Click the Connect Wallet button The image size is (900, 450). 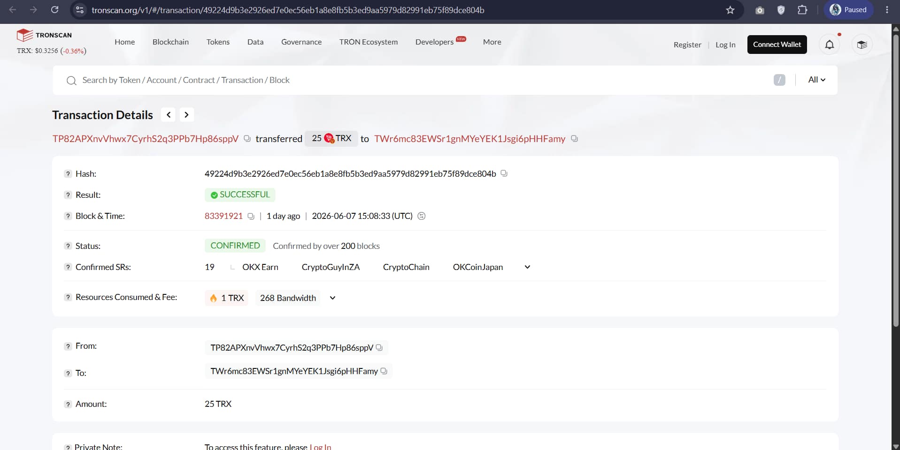(777, 45)
